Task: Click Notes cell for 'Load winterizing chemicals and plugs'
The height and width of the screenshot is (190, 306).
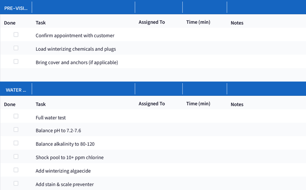Action: 266,49
